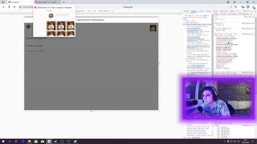Image resolution: width=257 pixels, height=144 pixels.
Task: Open the Windows Start menu
Action: click(x=3, y=141)
